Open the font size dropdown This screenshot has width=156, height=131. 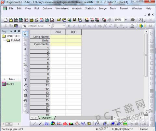click(64, 26)
